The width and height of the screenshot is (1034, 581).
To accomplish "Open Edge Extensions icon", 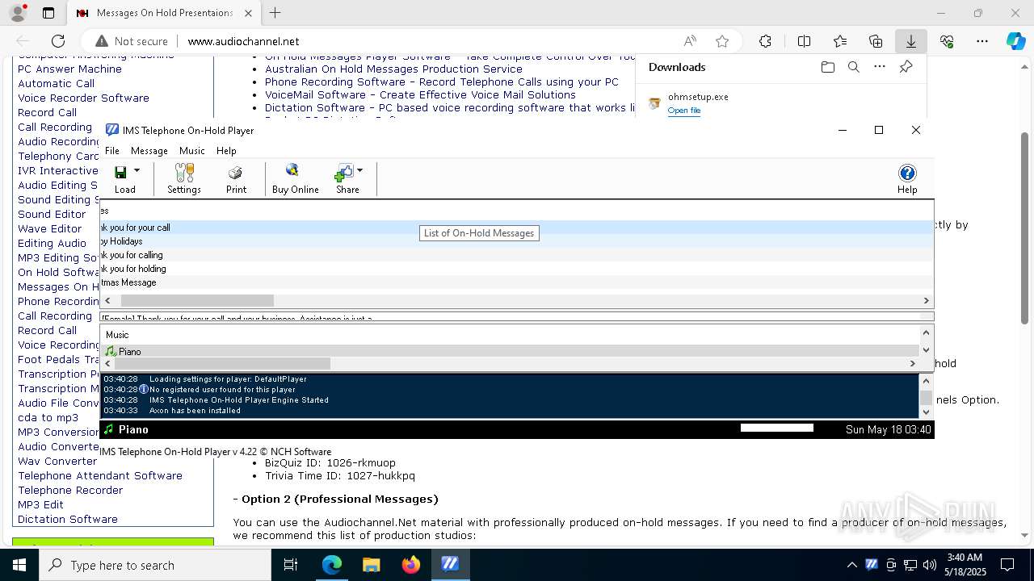I will pyautogui.click(x=765, y=41).
